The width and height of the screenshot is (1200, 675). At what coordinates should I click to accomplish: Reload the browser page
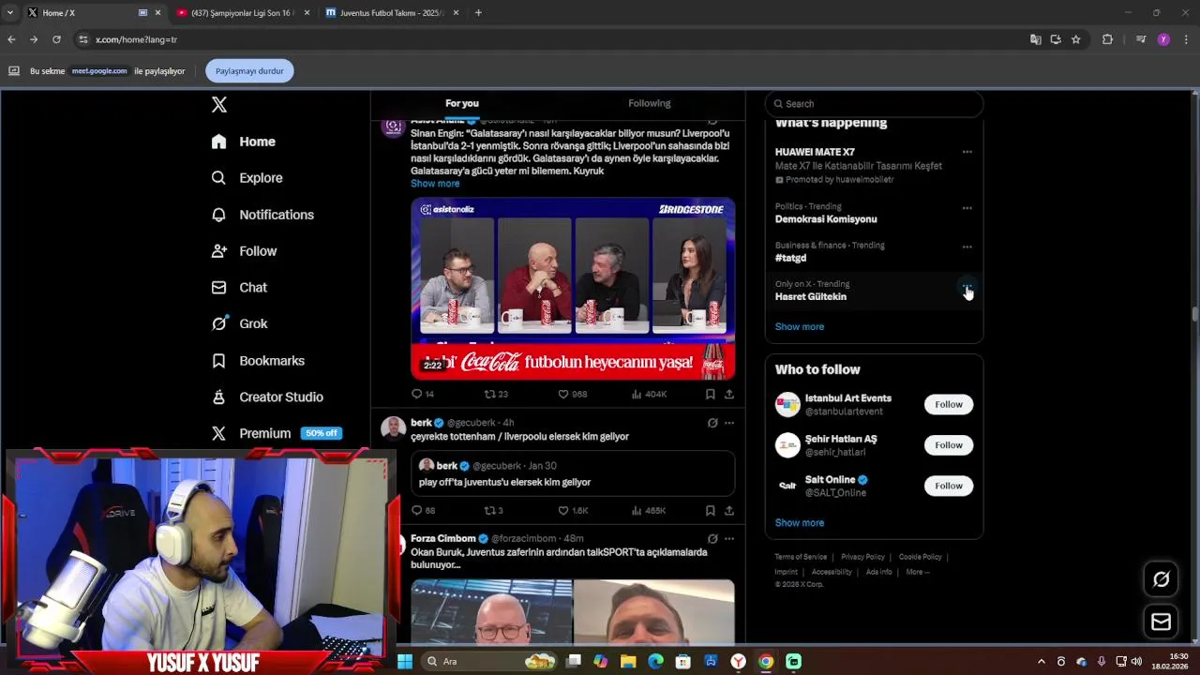point(56,39)
